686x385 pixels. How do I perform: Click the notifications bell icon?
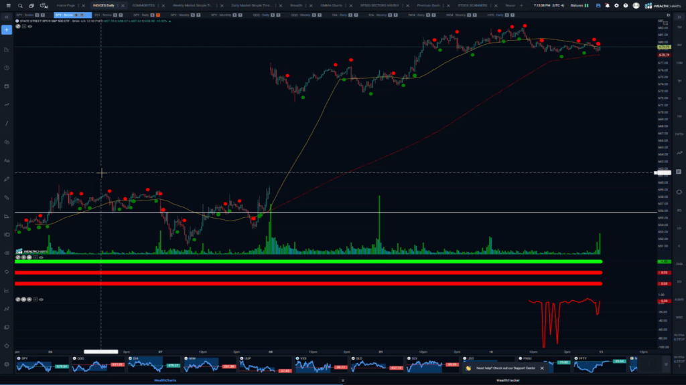(x=608, y=5)
